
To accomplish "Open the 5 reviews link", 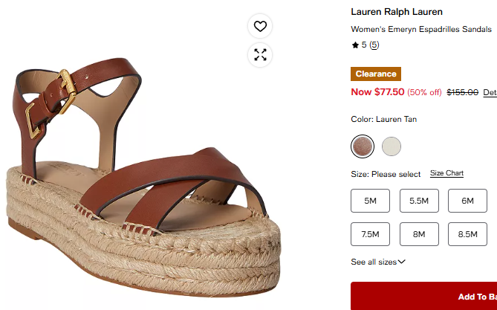I will click(x=374, y=45).
